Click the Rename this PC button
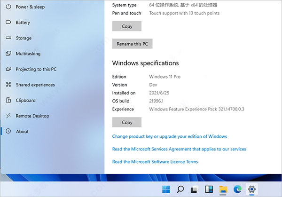The height and width of the screenshot is (197, 282). click(132, 44)
